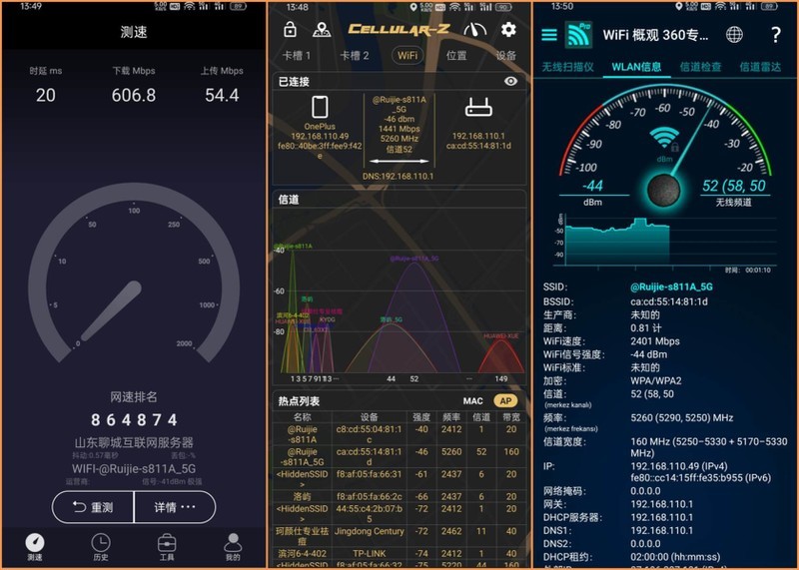Tap the @Ruijie-s811A_5G curve in 信道 chart
Screen dimensions: 799x570
pos(414,315)
